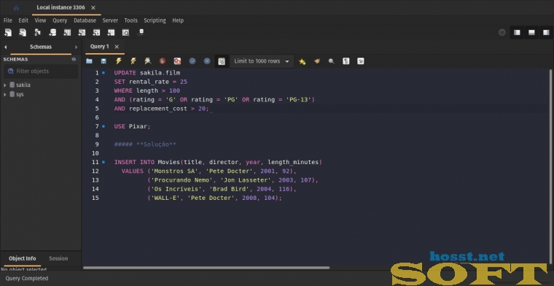Open find panel magnifier icon
This screenshot has width=554, height=286.
[331, 61]
